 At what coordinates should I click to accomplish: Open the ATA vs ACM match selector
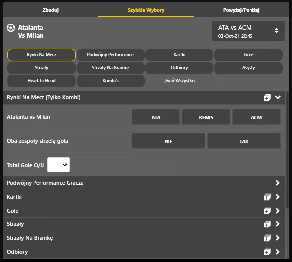point(249,31)
